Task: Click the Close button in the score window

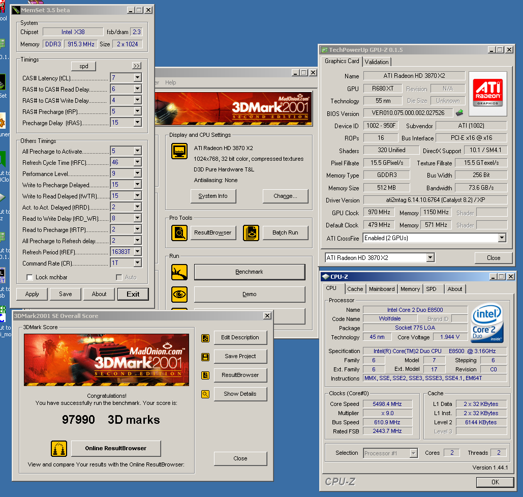Action: tap(240, 459)
